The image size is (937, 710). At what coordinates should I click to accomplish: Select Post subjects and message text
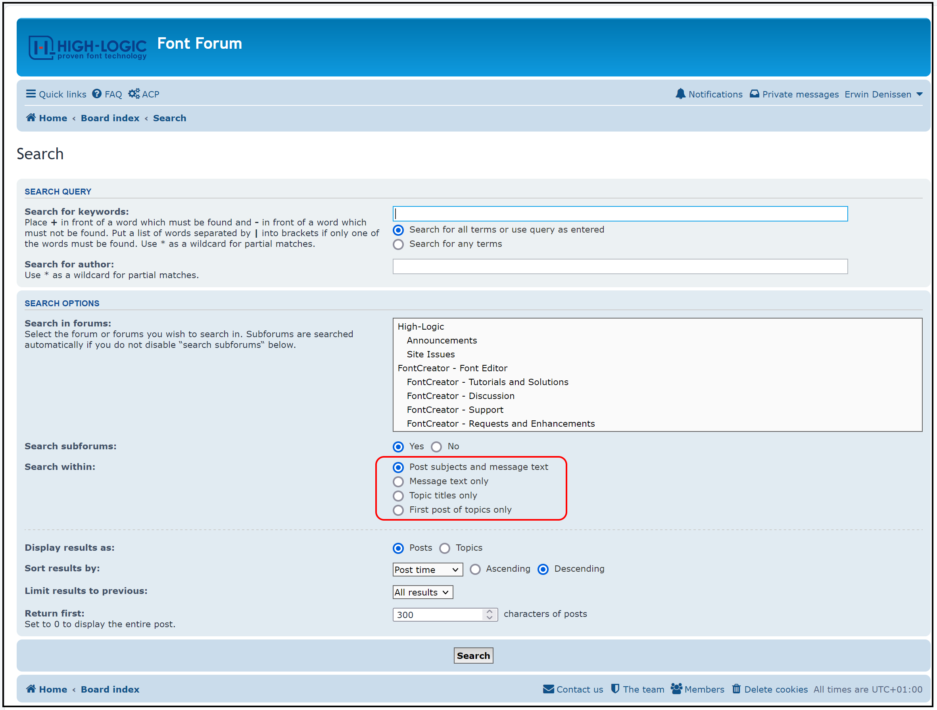[x=398, y=468]
